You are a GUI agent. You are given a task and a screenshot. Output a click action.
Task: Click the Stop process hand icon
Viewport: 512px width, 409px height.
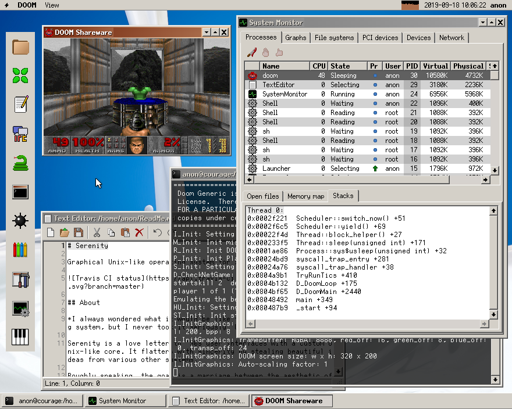pos(265,52)
